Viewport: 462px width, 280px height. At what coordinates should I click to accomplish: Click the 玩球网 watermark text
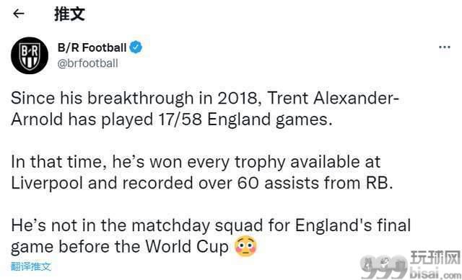coord(435,258)
